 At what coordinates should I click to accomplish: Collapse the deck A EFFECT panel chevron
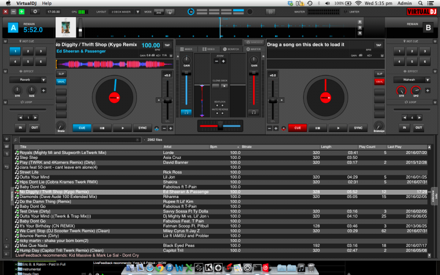pyautogui.click(x=5, y=71)
